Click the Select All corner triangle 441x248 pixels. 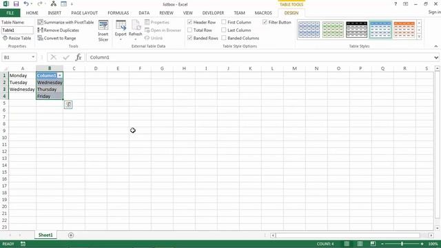(x=5, y=69)
